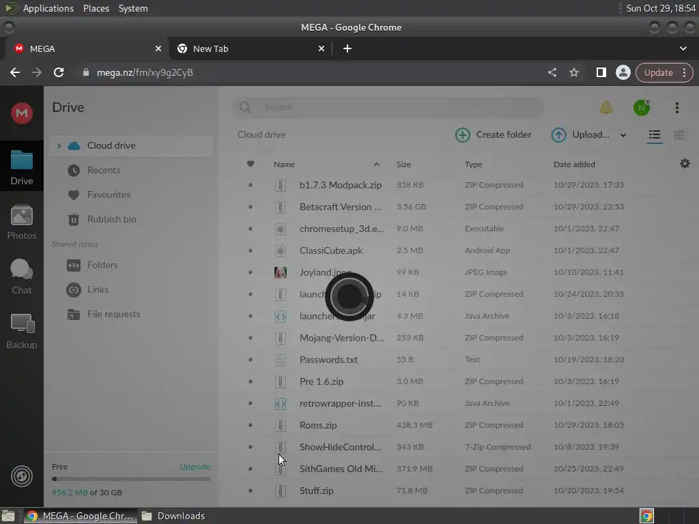Open the Backup section
The image size is (699, 524).
pos(21,331)
